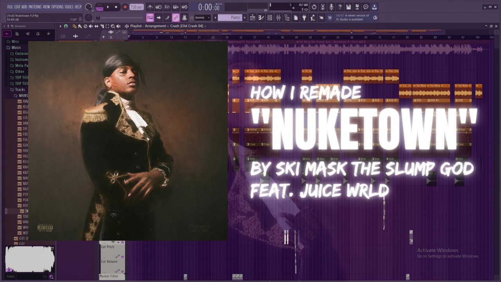This screenshot has width=501, height=282.
Task: Toggle wait for input before recording
Action: point(159,7)
